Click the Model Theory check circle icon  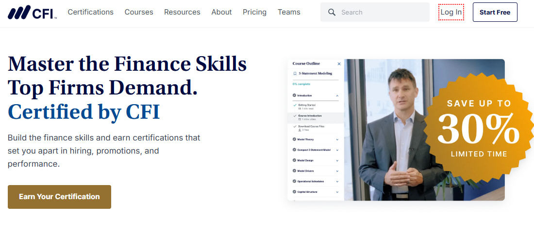click(x=295, y=139)
